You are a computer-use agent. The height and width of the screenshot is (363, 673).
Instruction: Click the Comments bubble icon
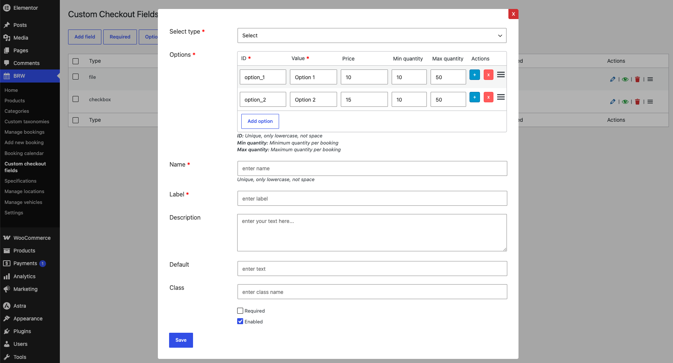click(7, 63)
